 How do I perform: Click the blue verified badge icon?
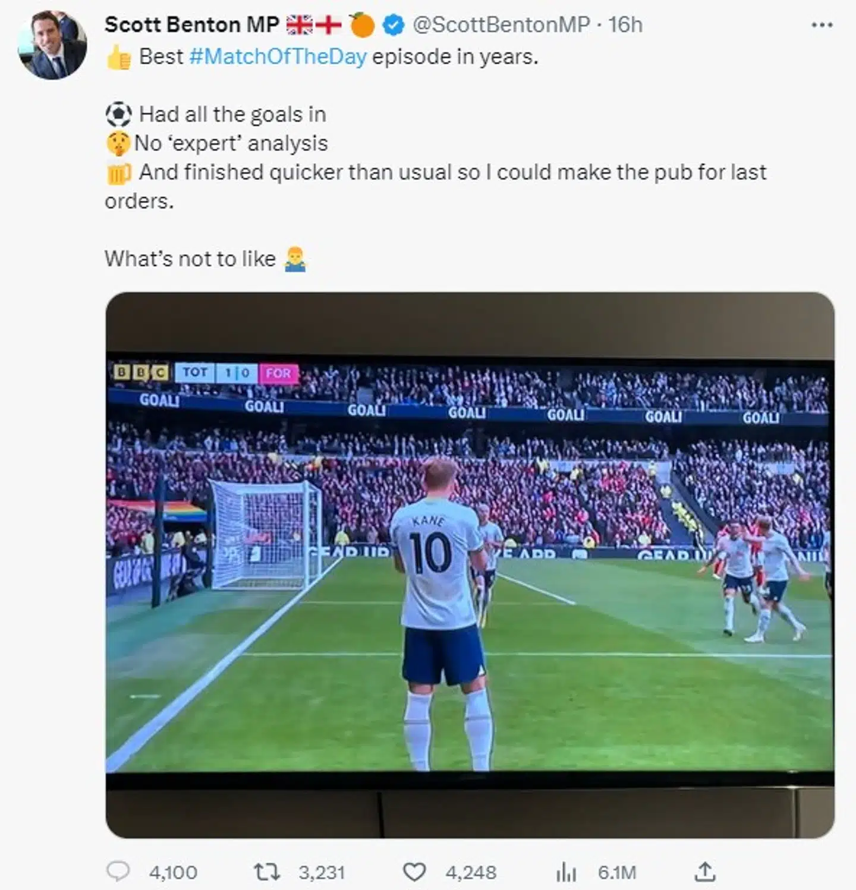393,25
